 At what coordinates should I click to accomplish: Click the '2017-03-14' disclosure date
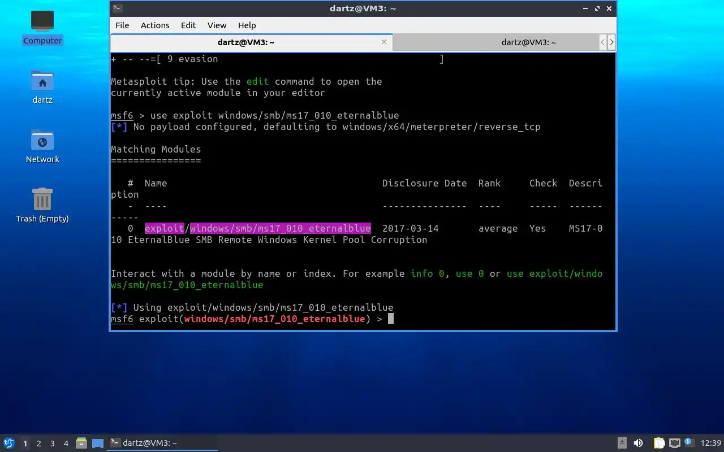click(x=411, y=228)
